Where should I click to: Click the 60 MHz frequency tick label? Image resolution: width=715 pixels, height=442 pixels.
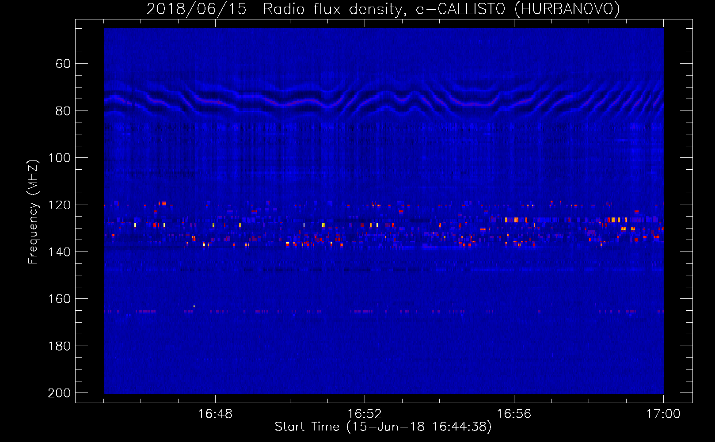(x=63, y=64)
